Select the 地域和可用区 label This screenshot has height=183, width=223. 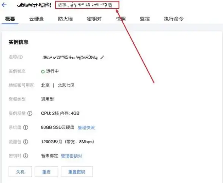coord(21,85)
